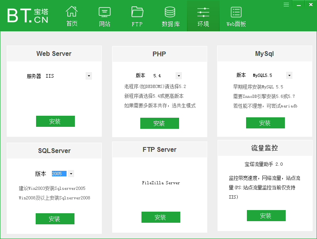Install the Web Server with 安装

pyautogui.click(x=55, y=121)
